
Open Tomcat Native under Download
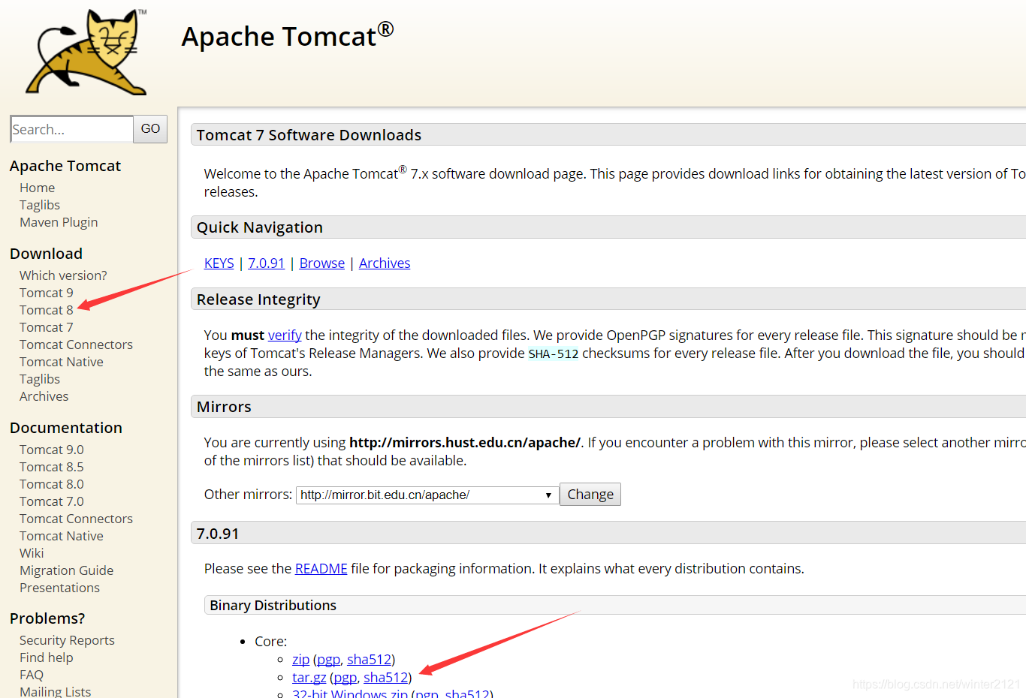[x=62, y=362]
